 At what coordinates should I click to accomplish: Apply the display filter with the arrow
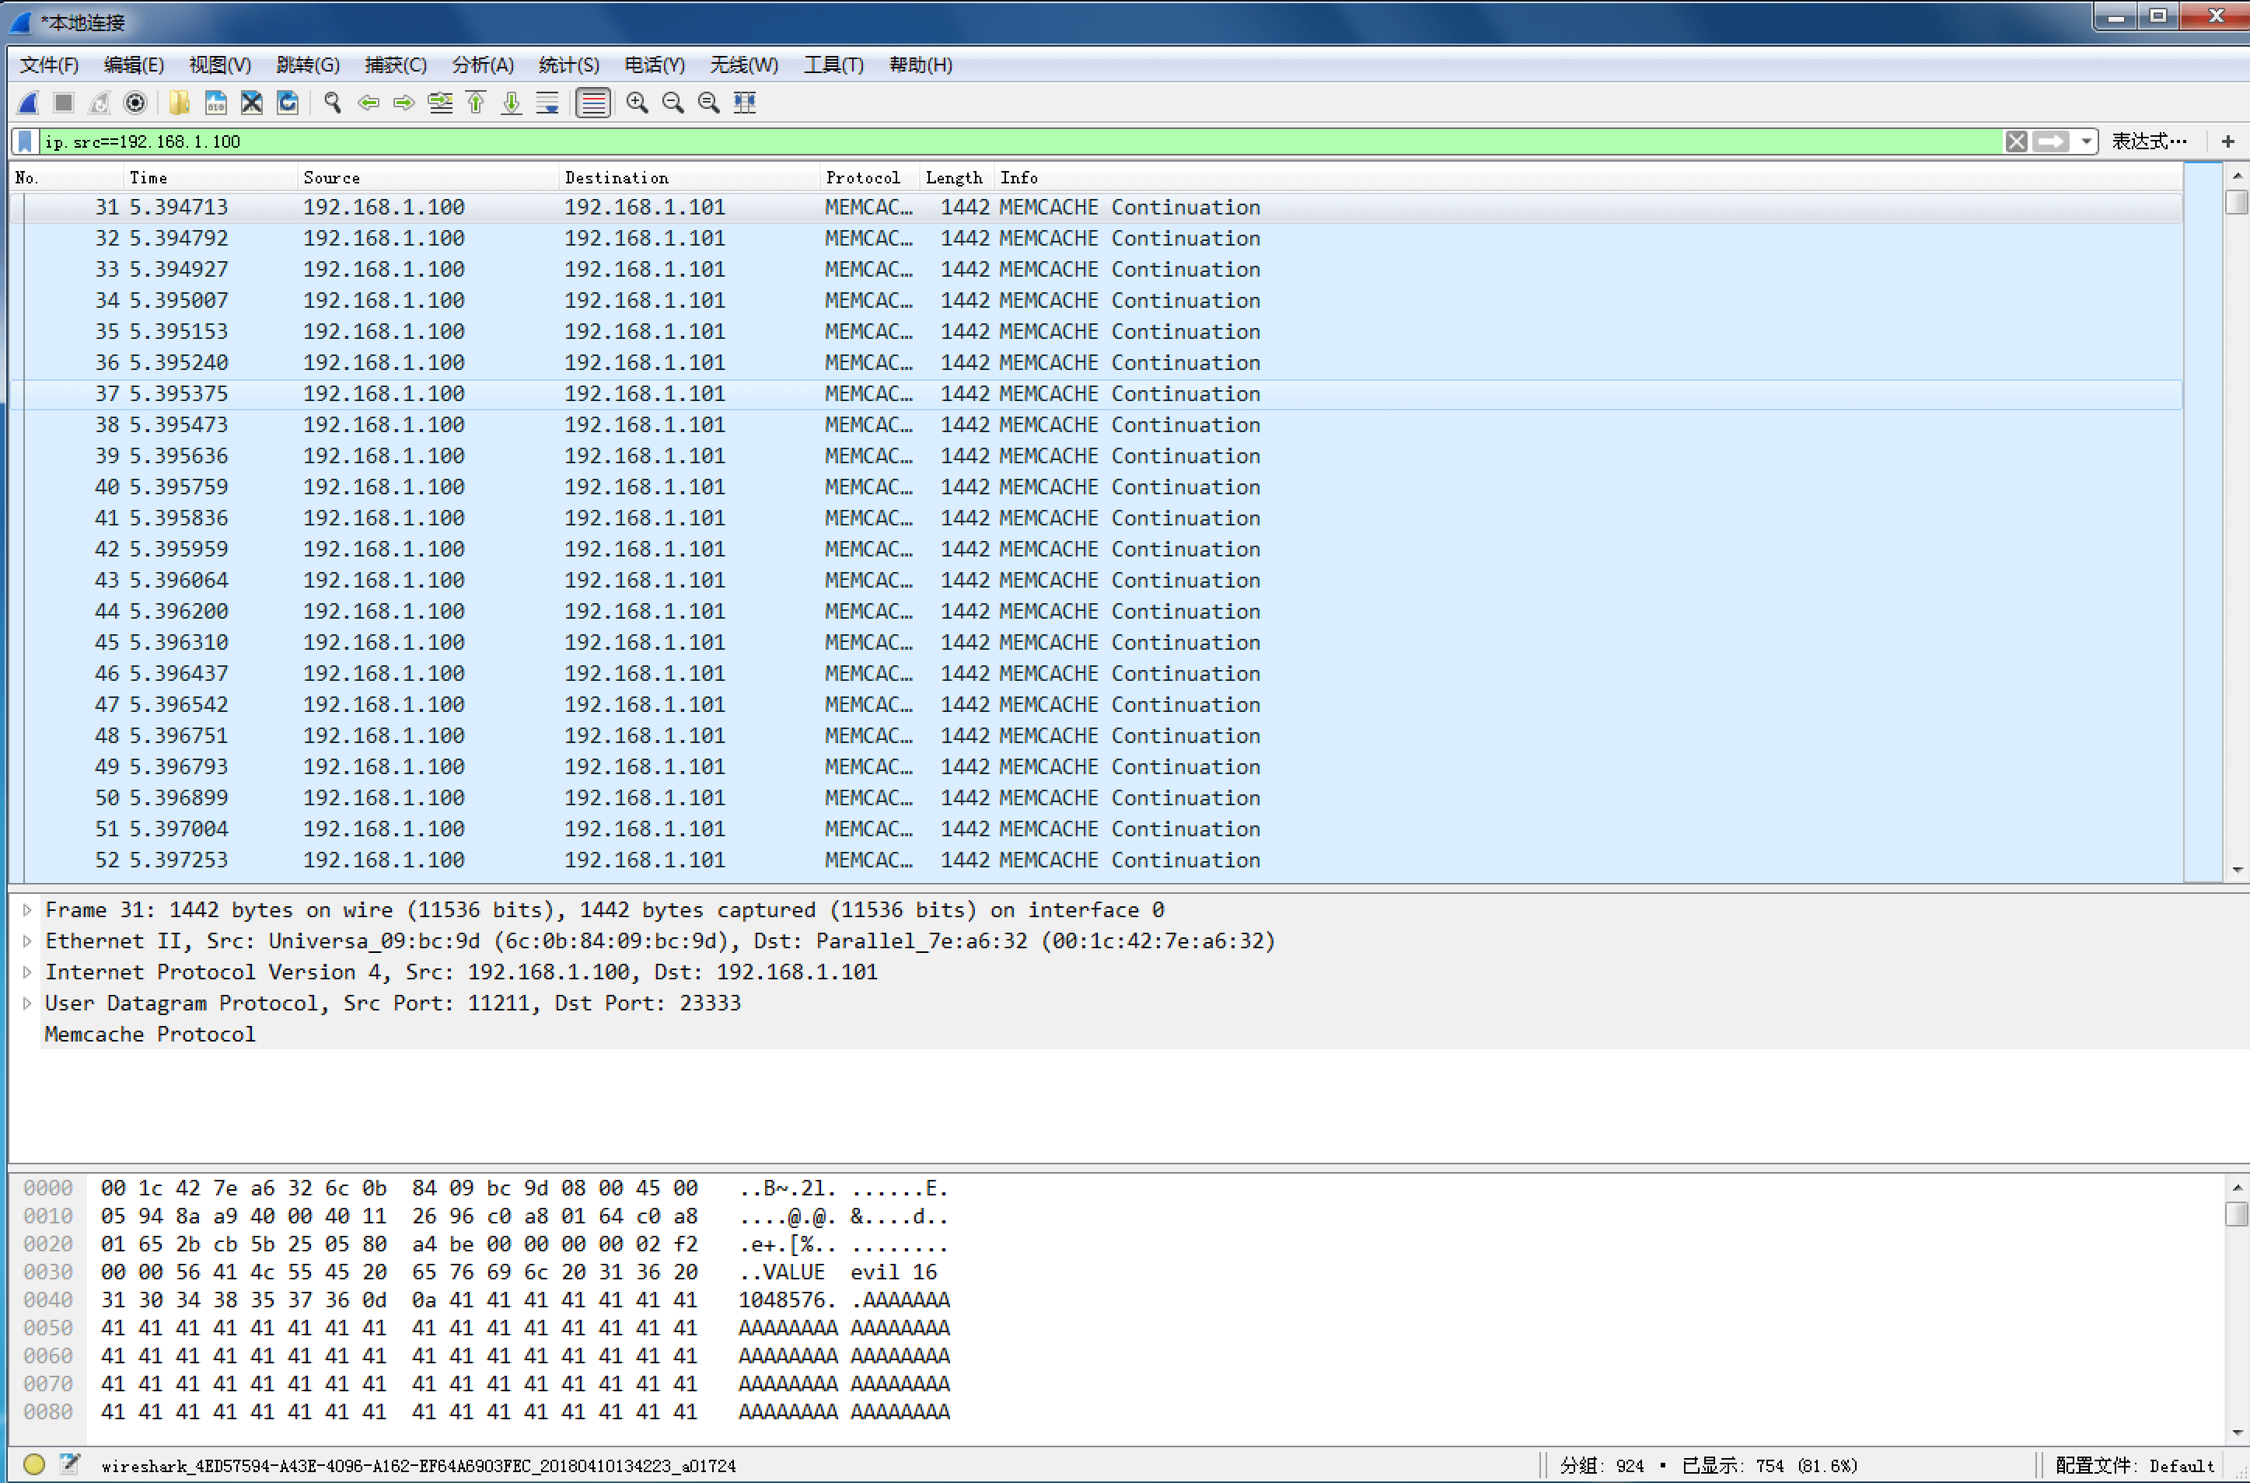click(x=2050, y=142)
